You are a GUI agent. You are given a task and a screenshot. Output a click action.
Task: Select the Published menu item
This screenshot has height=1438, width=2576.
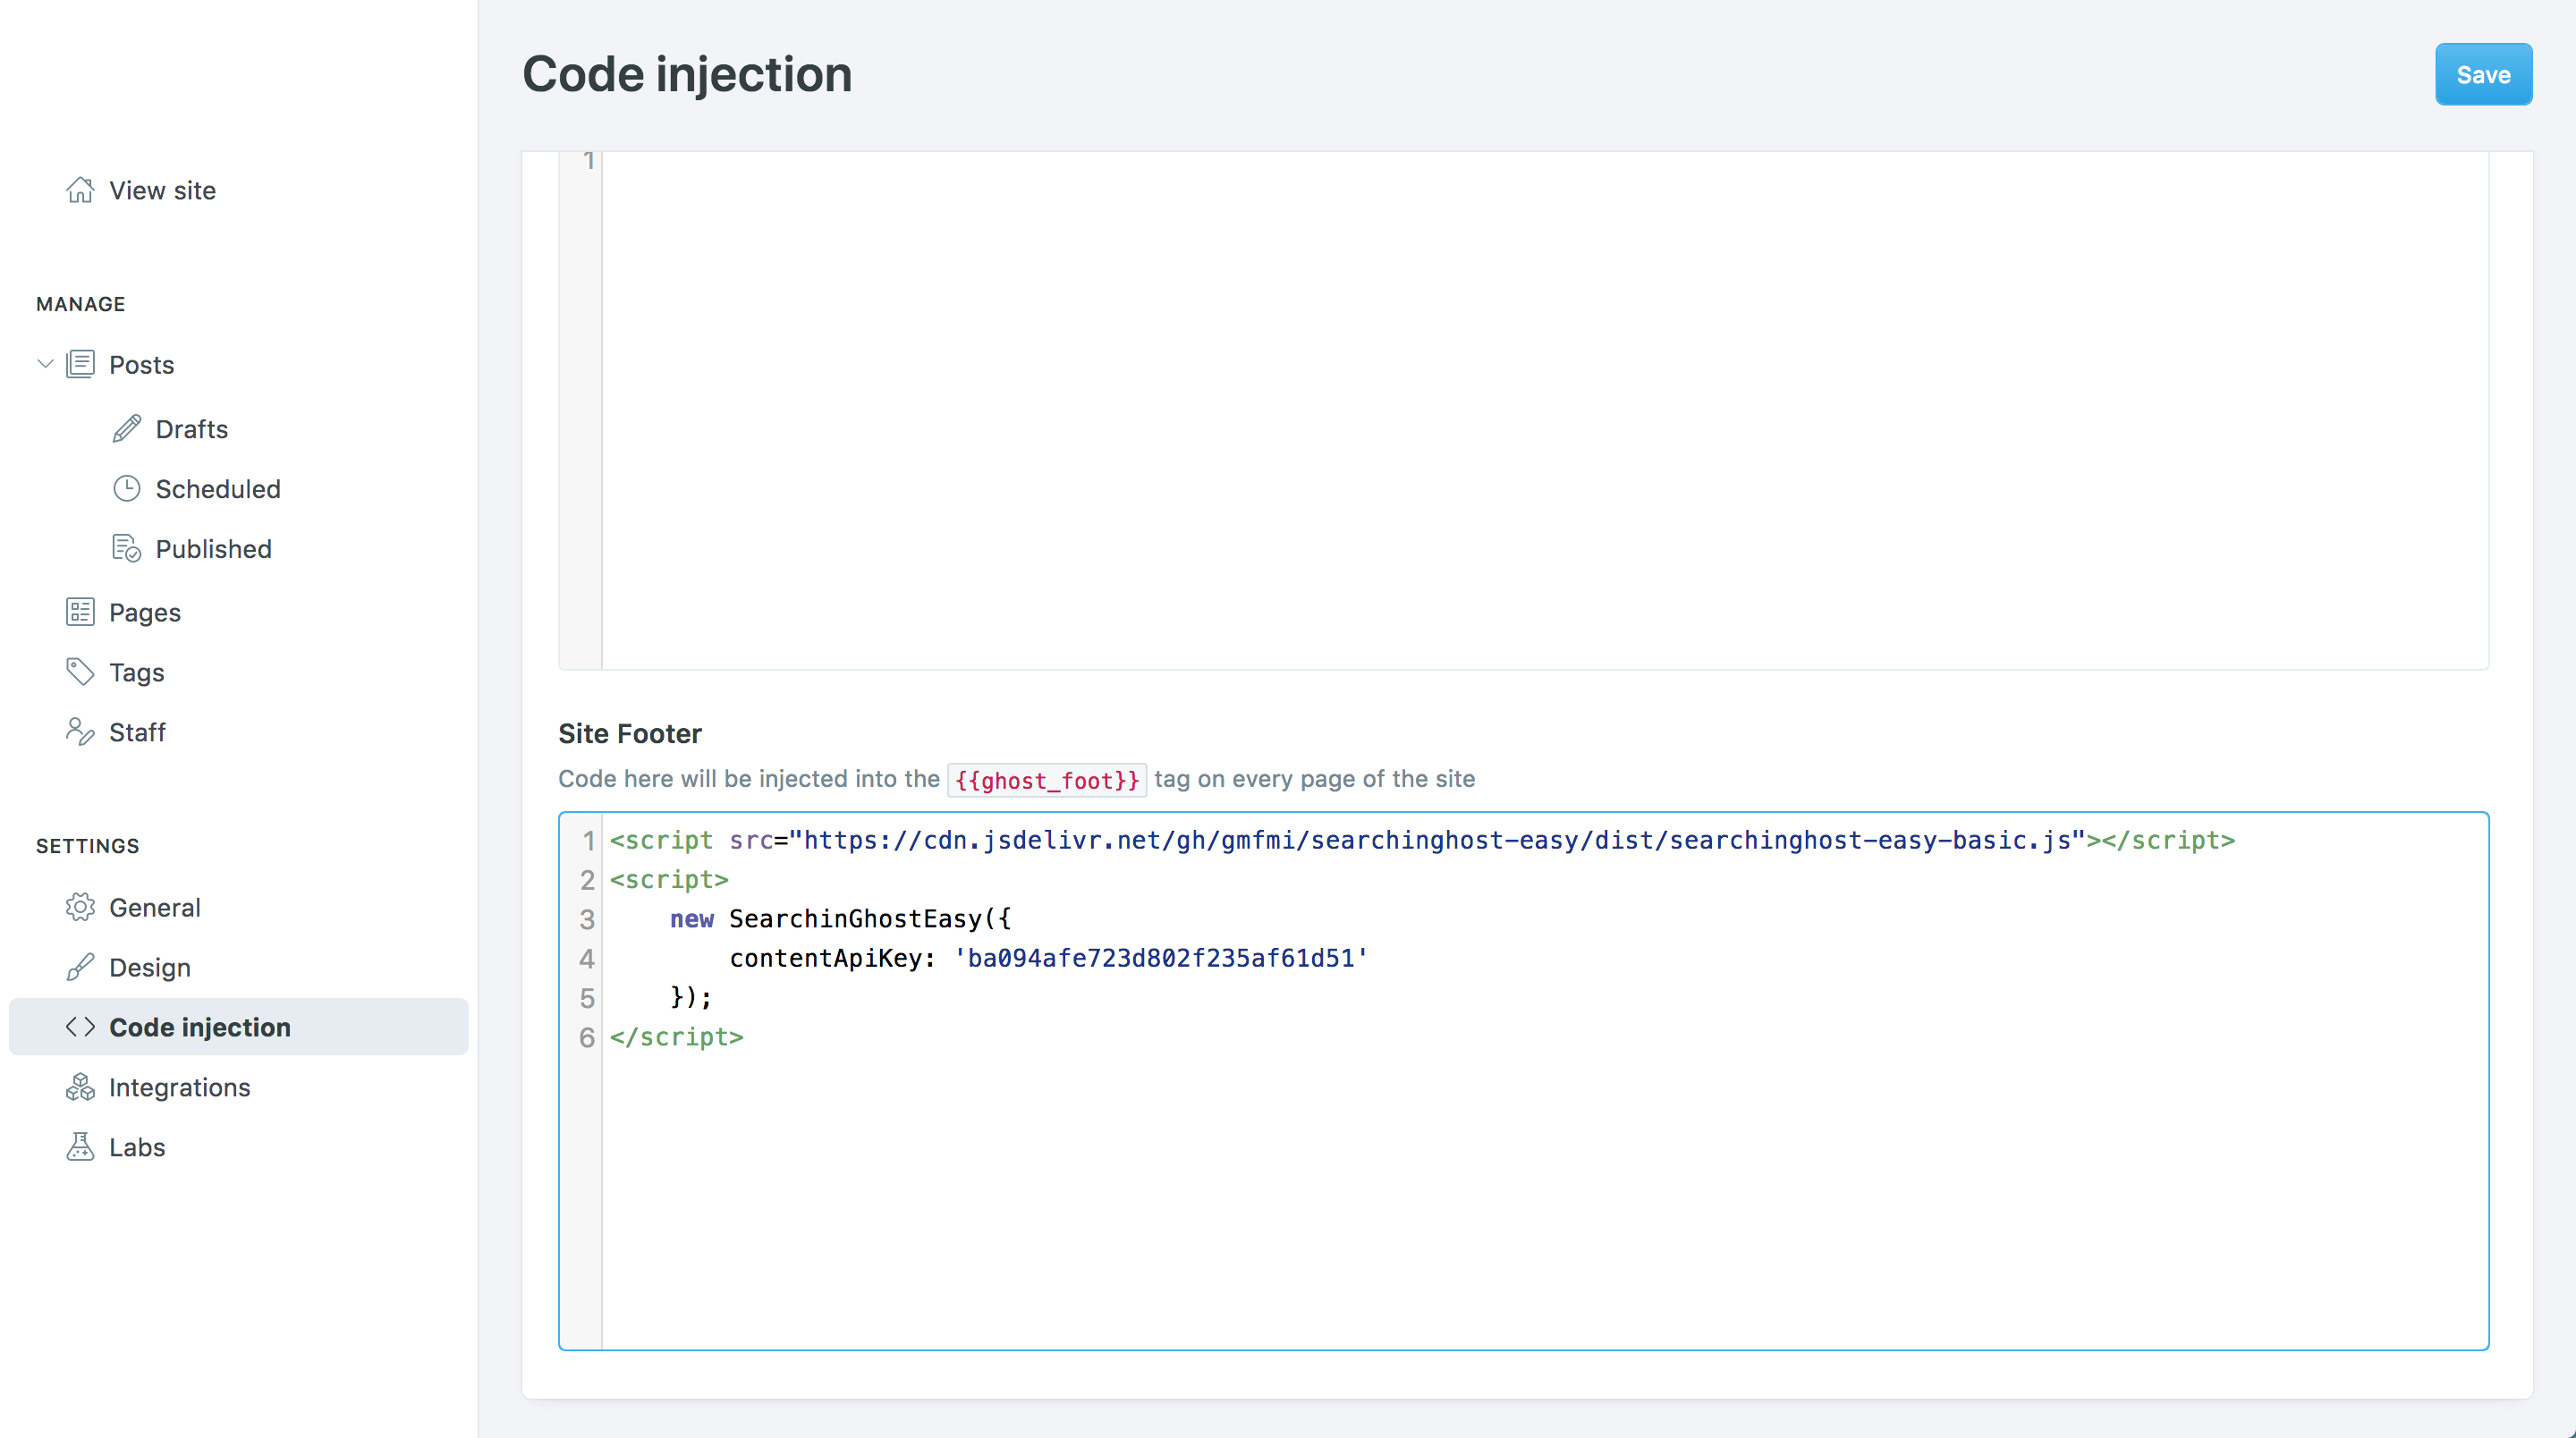tap(212, 548)
